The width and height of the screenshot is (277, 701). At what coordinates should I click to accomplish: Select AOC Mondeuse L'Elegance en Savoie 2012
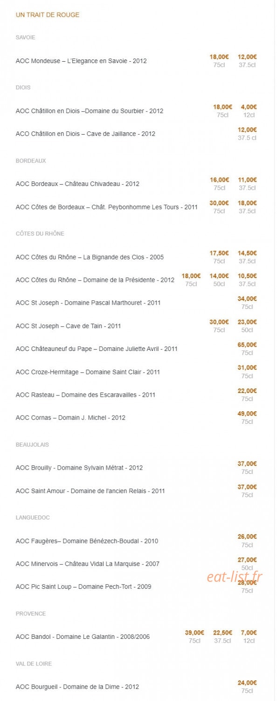pyautogui.click(x=81, y=61)
